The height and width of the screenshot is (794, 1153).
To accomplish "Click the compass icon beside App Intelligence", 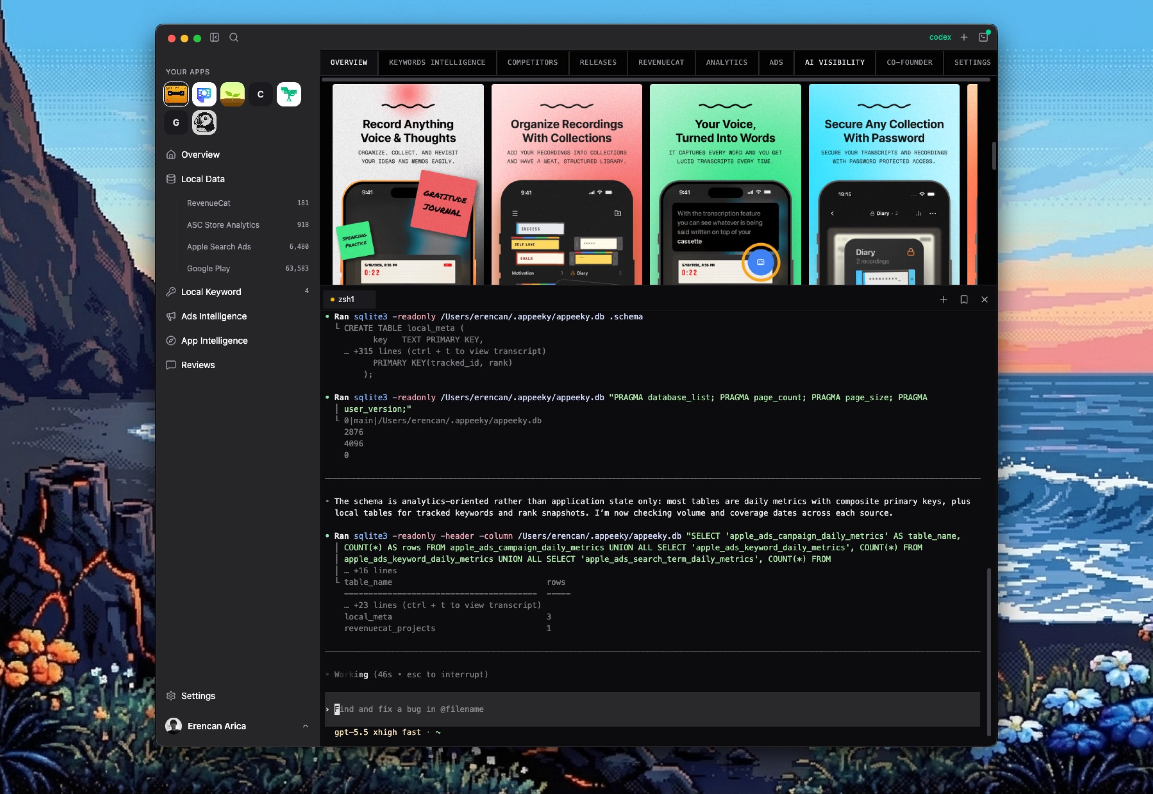I will click(171, 341).
